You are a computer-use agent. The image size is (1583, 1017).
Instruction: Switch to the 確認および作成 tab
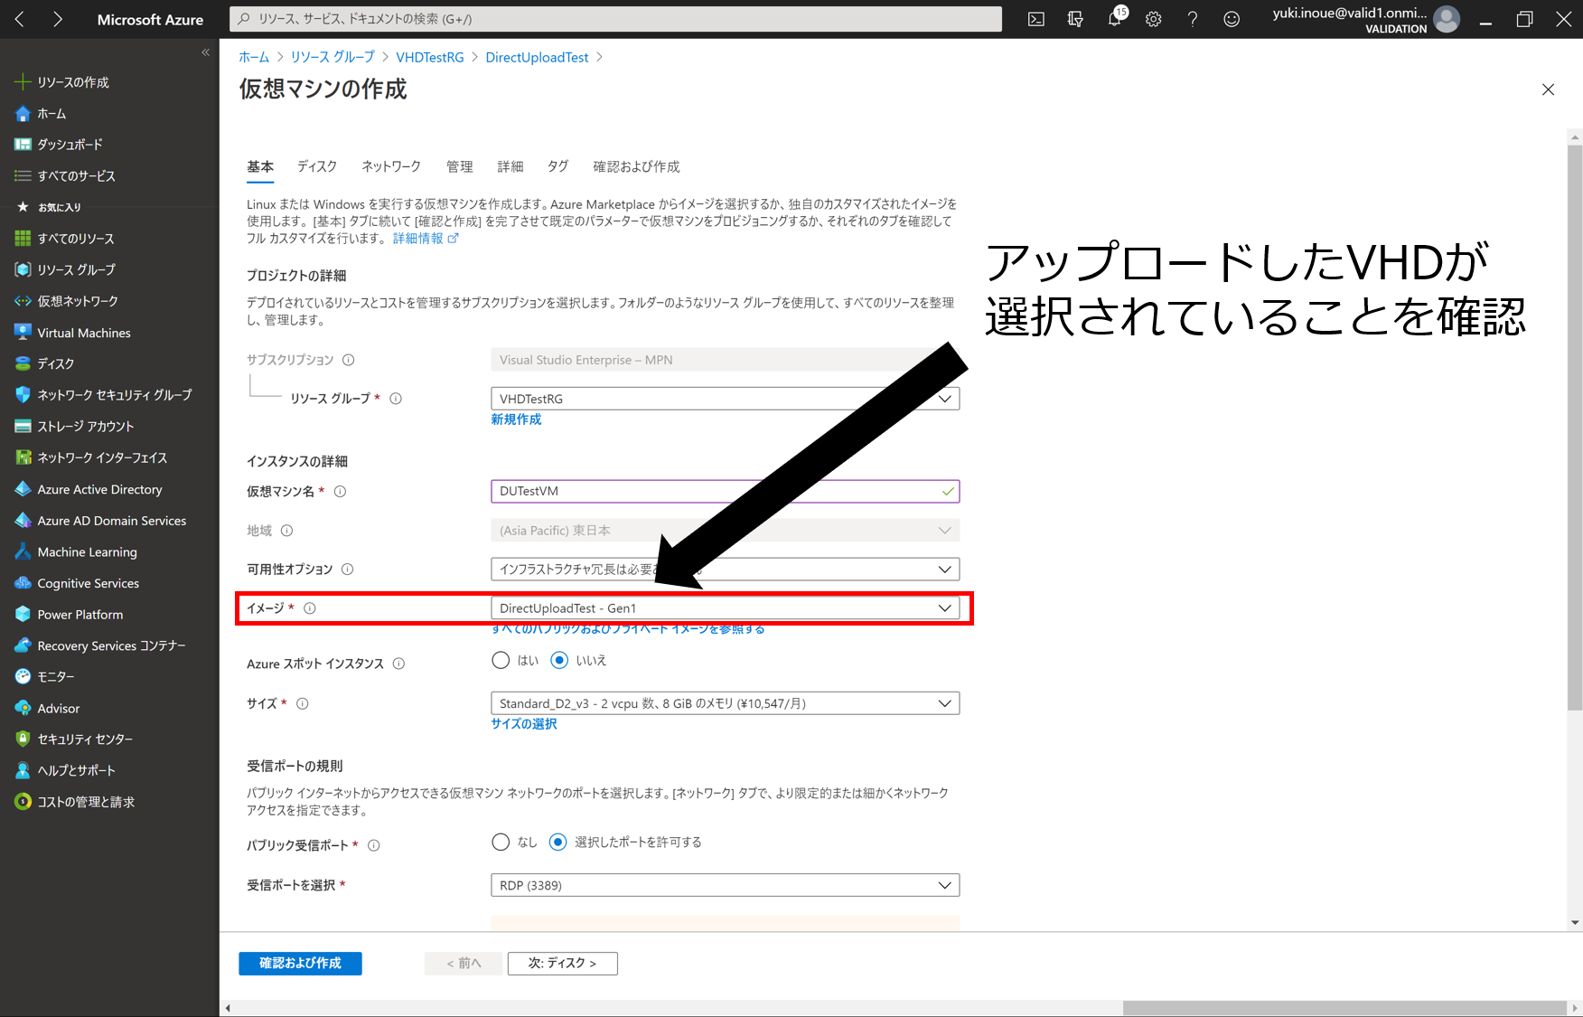coord(636,167)
